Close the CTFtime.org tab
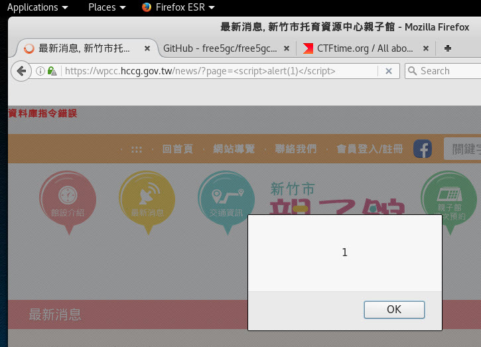 [x=426, y=48]
